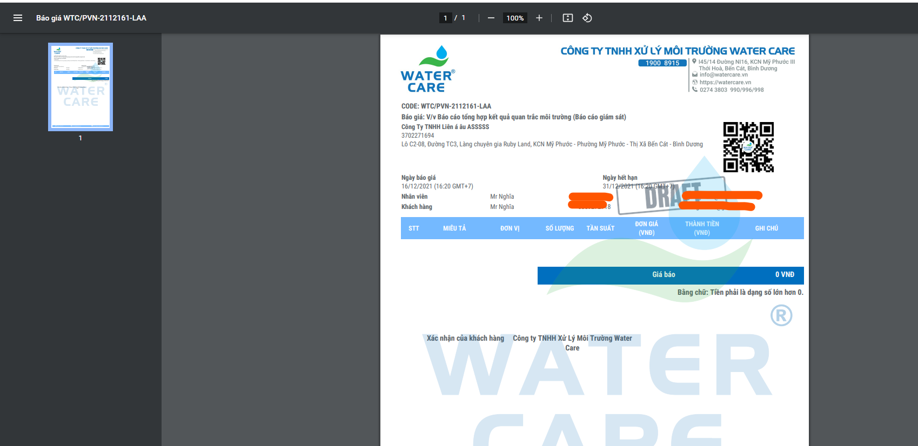Click the 1900 8915 hotline badge

click(x=662, y=63)
